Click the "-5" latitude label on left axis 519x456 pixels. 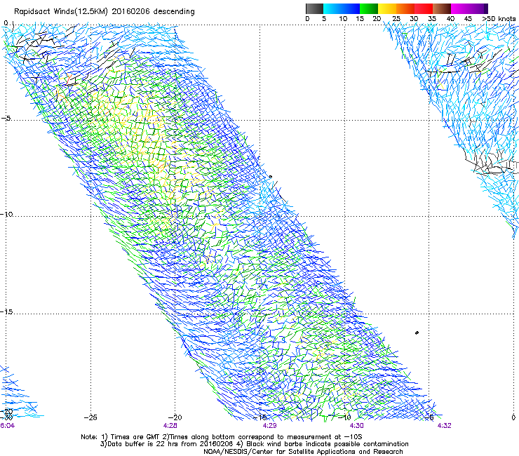(6, 118)
